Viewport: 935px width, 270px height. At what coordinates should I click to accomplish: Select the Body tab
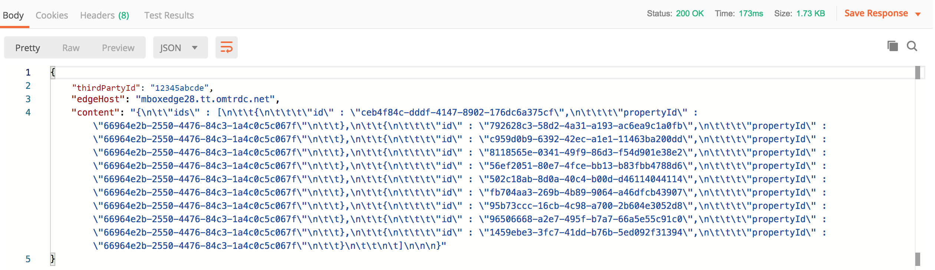(x=13, y=15)
